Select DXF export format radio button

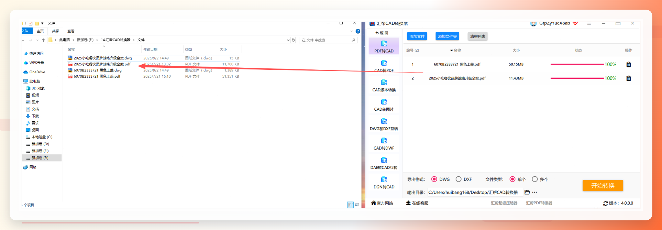[459, 179]
